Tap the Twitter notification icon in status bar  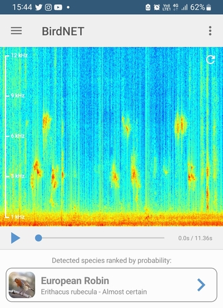39,7
